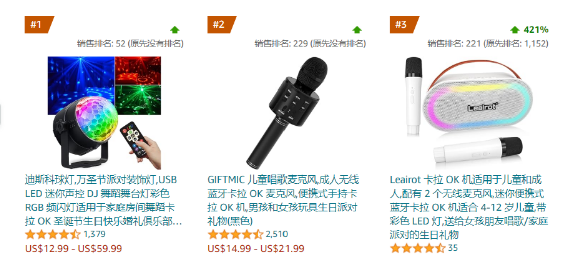Open the 迪斯科球灯 product title link
Screen dimensions: 568x271
pos(104,200)
